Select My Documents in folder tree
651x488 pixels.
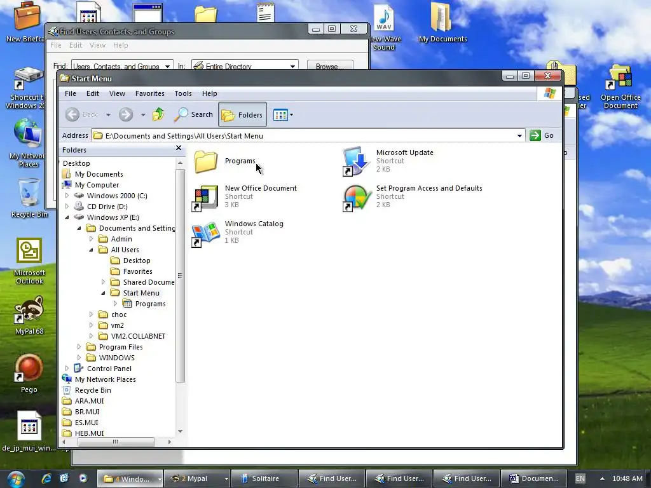click(99, 174)
